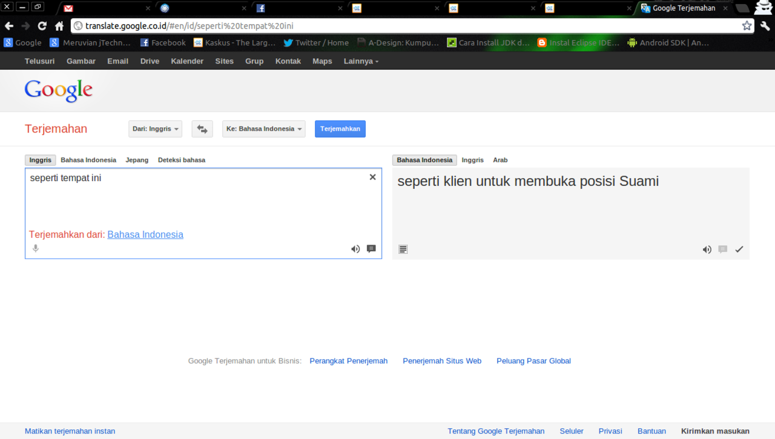The image size is (775, 439).
Task: Open A-Design: Kumpu bookmark
Action: pyautogui.click(x=398, y=42)
